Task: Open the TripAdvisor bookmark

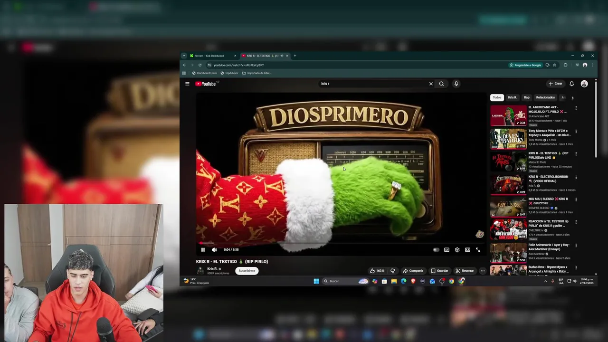Action: click(229, 73)
